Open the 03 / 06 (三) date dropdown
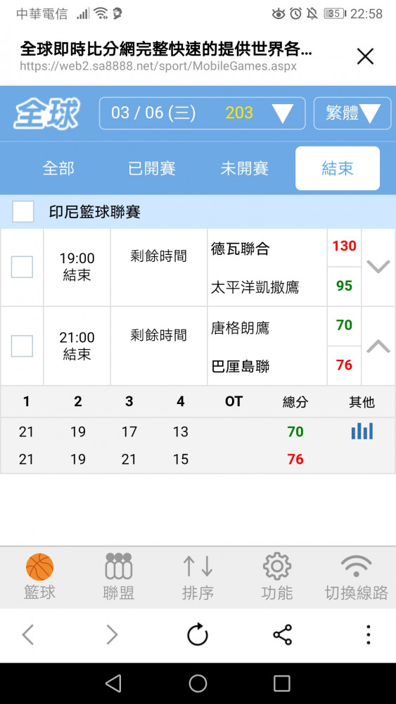Viewport: 396px width, 704px height. click(x=203, y=113)
